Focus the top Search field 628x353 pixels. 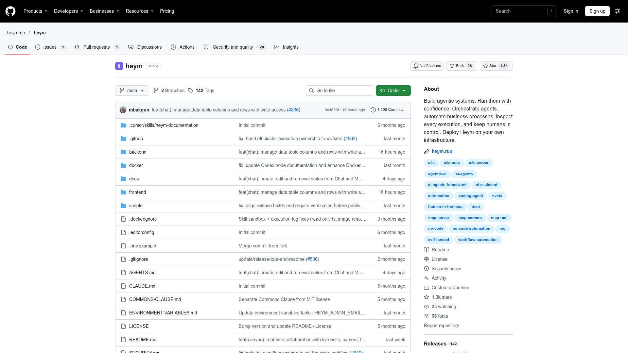524,11
